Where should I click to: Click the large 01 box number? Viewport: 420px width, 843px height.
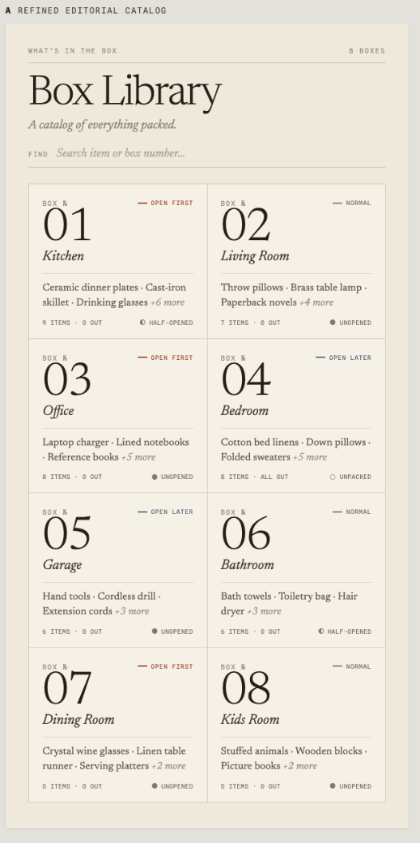point(66,225)
